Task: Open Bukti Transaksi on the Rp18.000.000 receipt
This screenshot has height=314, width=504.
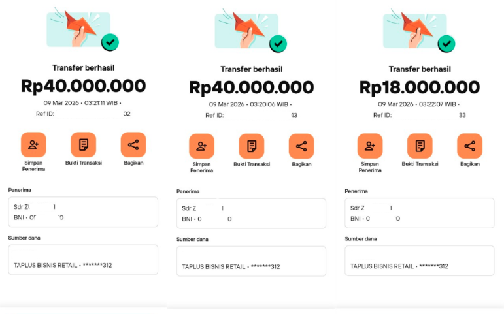Action: point(420,146)
